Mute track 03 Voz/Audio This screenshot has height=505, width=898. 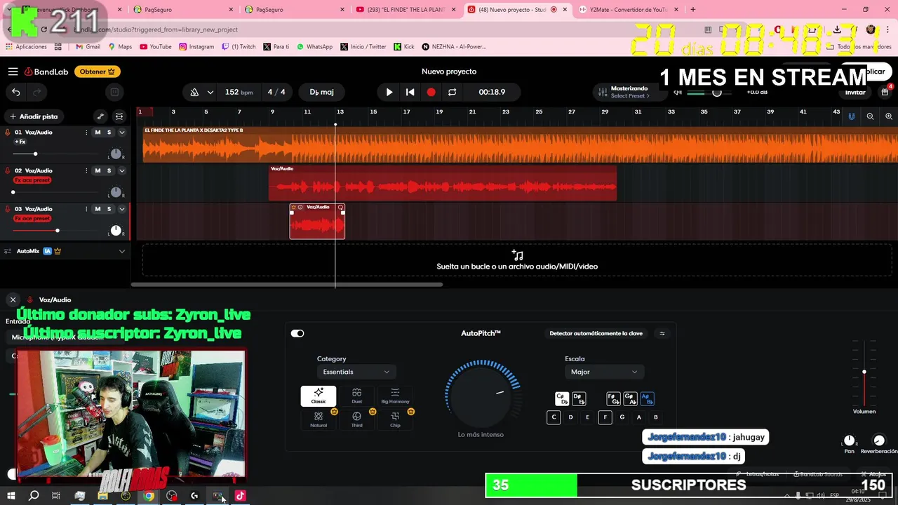[x=98, y=209]
